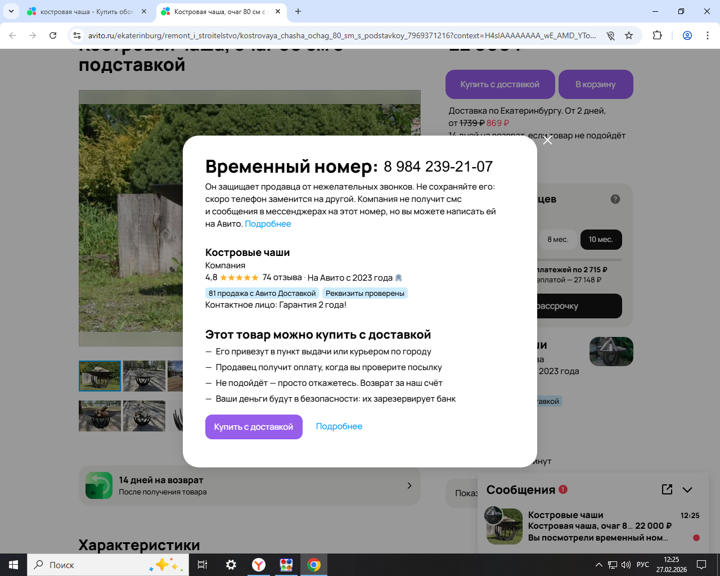Open the Chrome taskbar icon
Viewport: 720px width, 576px height.
coord(314,565)
